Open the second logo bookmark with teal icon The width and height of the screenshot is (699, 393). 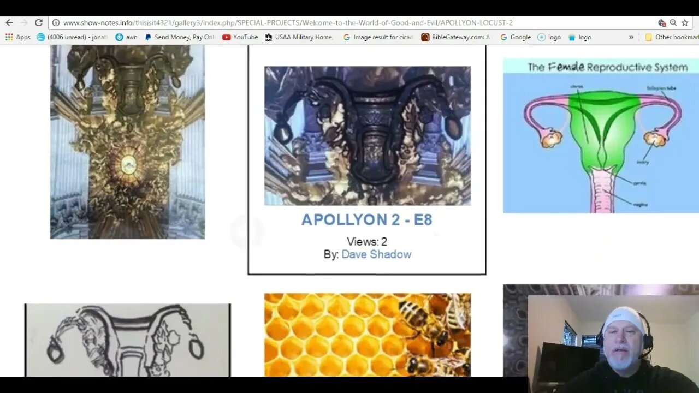coord(579,37)
